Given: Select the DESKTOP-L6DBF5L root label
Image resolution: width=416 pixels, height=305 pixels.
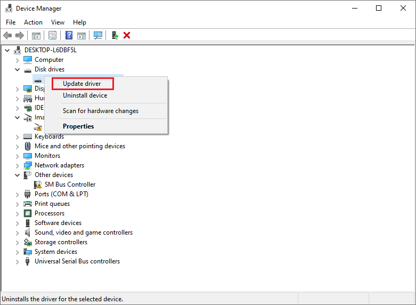Looking at the screenshot, I should pyautogui.click(x=51, y=50).
